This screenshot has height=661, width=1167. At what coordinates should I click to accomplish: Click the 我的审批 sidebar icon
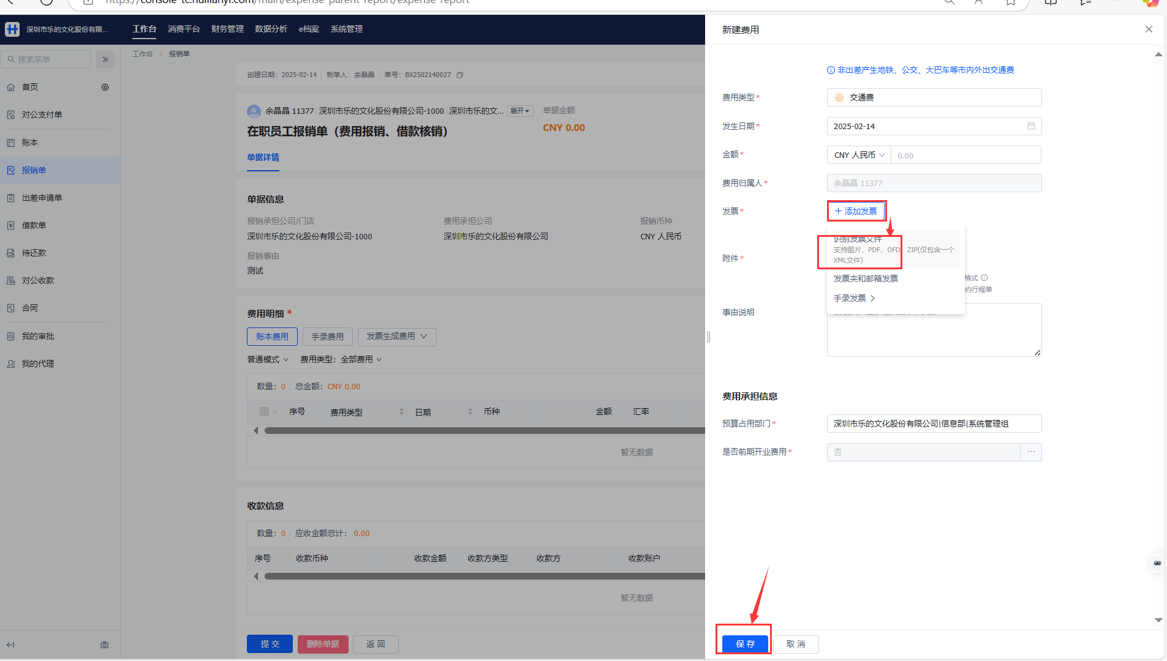pyautogui.click(x=11, y=336)
